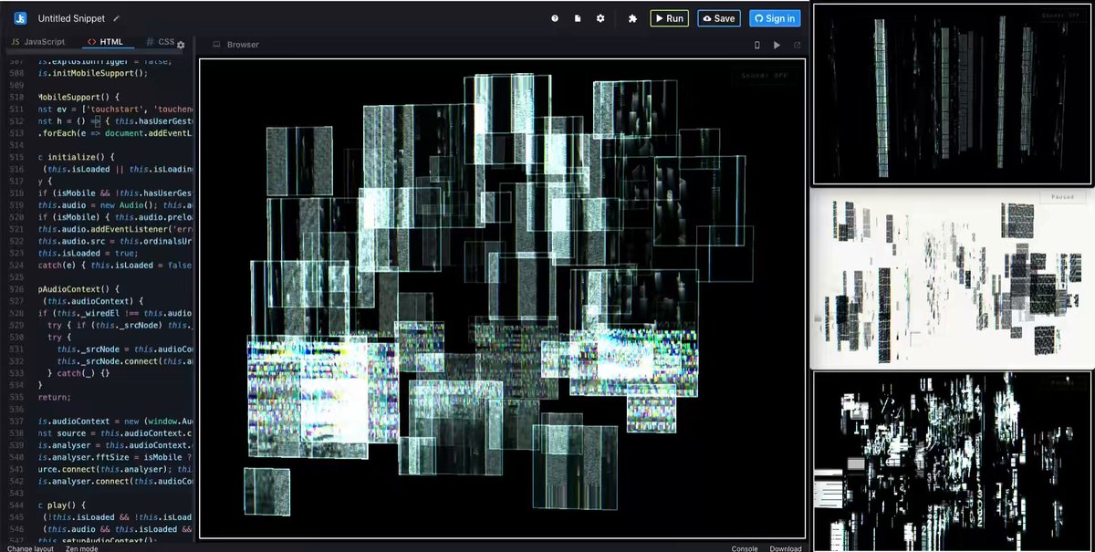Click the play icon in the Browser toolbar
Image resolution: width=1095 pixels, height=552 pixels.
tap(777, 45)
